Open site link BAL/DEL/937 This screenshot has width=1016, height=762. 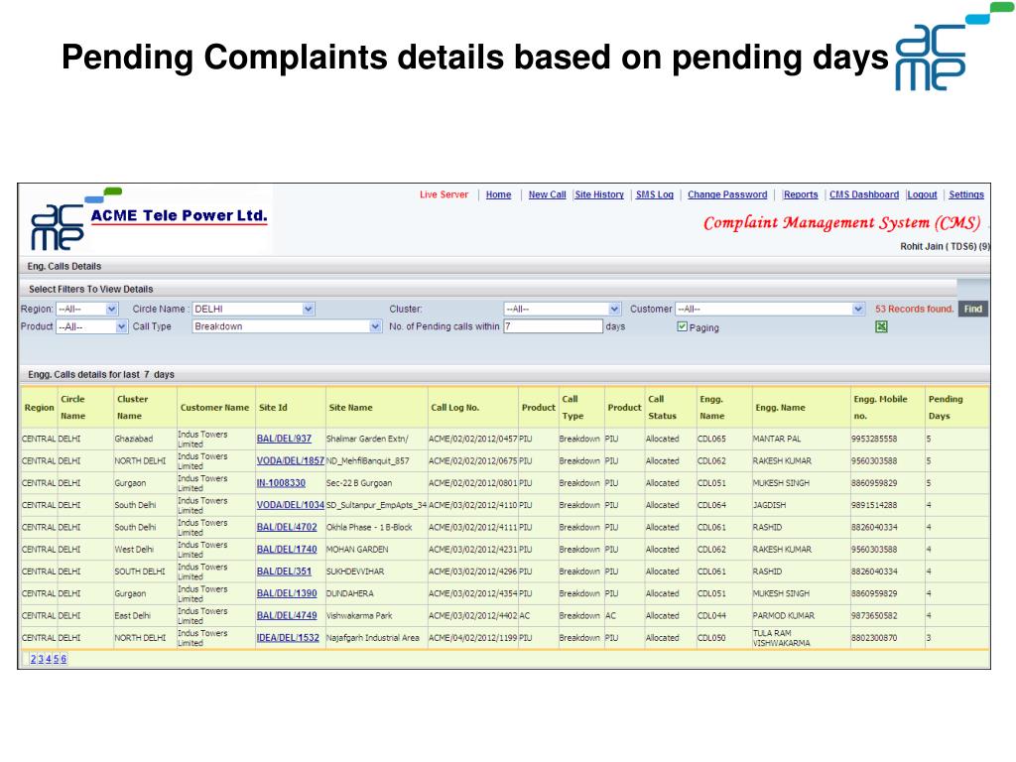[x=284, y=439]
